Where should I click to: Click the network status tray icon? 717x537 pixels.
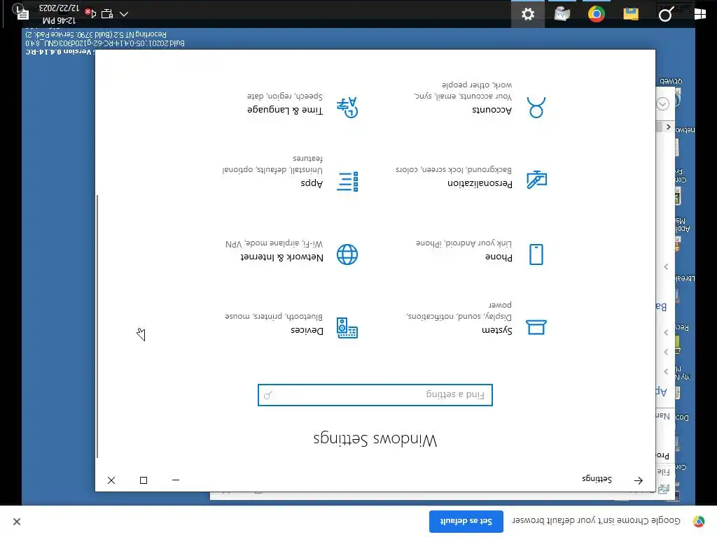click(x=107, y=14)
